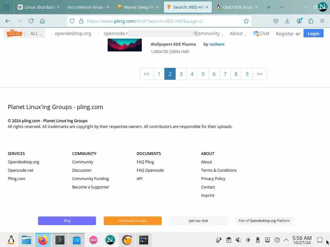Click the Join our chat button
The image size is (330, 247).
pyautogui.click(x=198, y=221)
